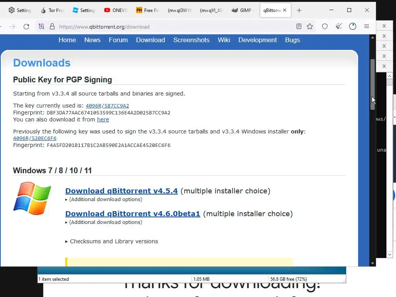Viewport: 396px width, 297px height.
Task: Click fingerprint text D8F3DA77AAC6741053599C136E4A2D025B7CC9A2
Action: [109, 113]
